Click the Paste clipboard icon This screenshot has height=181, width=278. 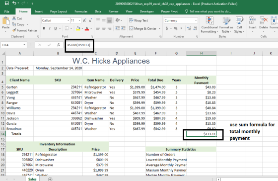click(x=6, y=21)
